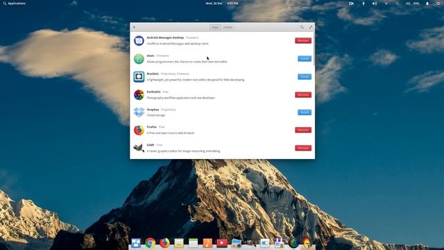Install Dropbox
The image size is (444, 250).
coord(305,112)
